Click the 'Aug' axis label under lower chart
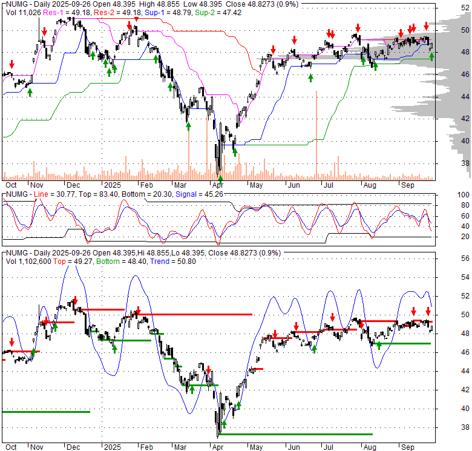 point(370,447)
